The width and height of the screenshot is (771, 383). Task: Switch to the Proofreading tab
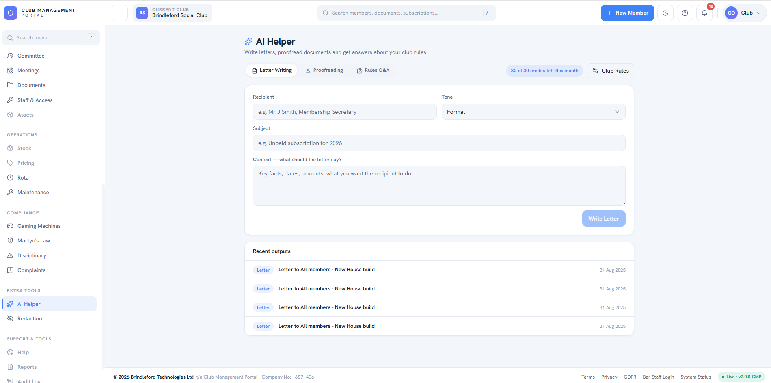(x=324, y=70)
